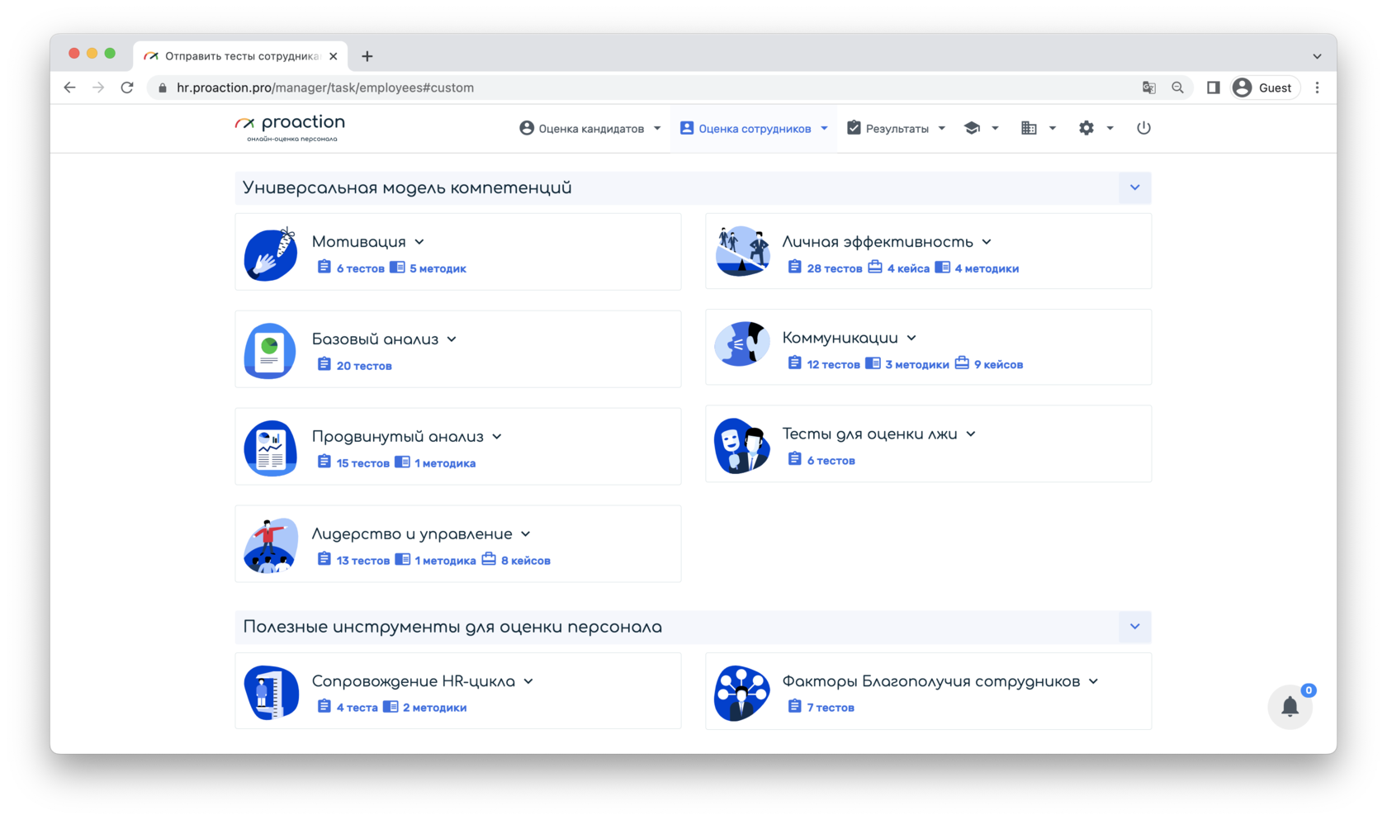1387x820 pixels.
Task: Click the browser address bar URL
Action: [x=325, y=88]
